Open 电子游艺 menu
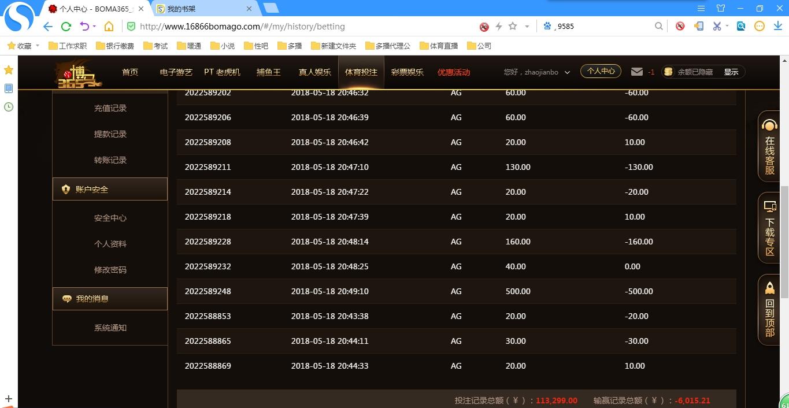Screen dimensions: 789x408 pyautogui.click(x=176, y=72)
